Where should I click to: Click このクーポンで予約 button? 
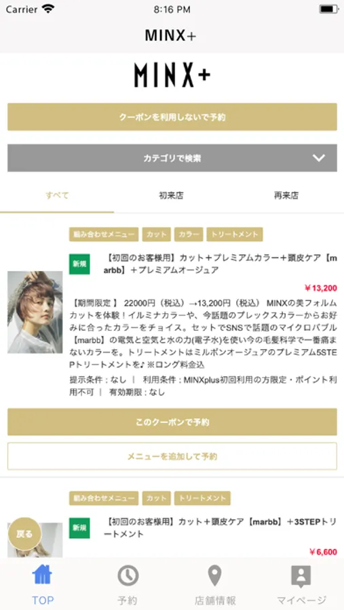pyautogui.click(x=172, y=422)
